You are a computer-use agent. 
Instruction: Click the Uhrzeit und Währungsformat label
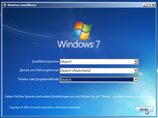[x=39, y=70]
